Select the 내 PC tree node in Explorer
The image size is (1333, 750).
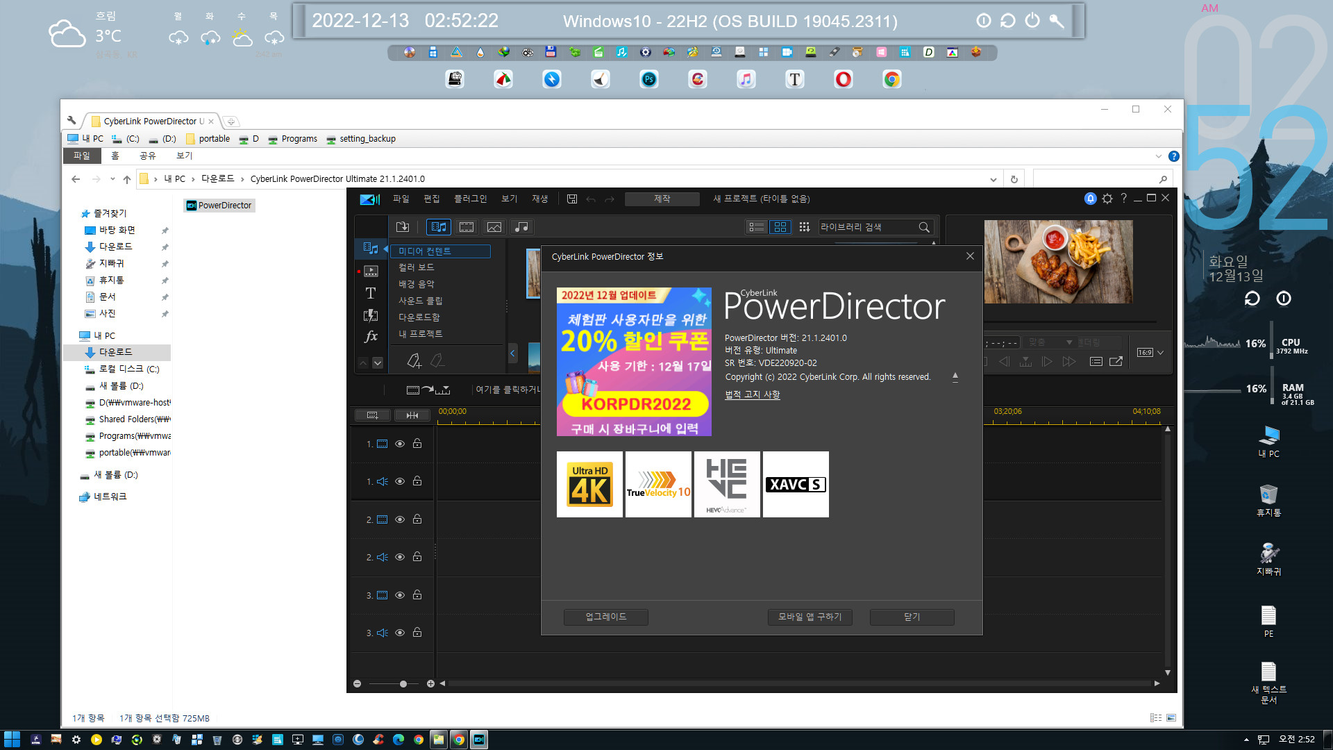pos(104,335)
